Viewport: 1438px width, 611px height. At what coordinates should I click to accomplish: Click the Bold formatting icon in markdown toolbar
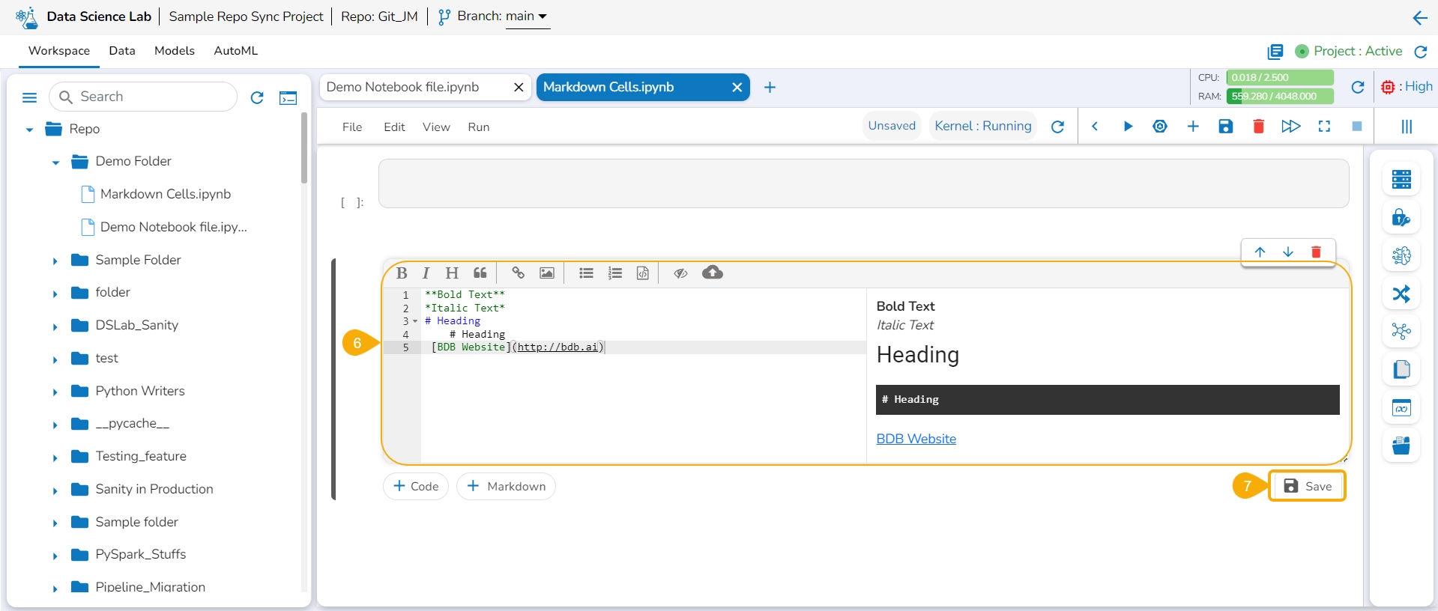pyautogui.click(x=402, y=273)
